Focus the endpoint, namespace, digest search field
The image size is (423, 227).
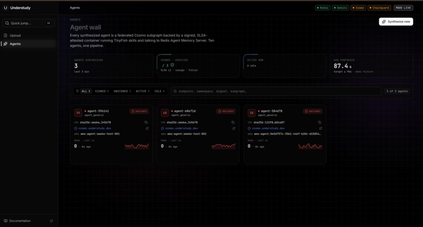(276, 91)
